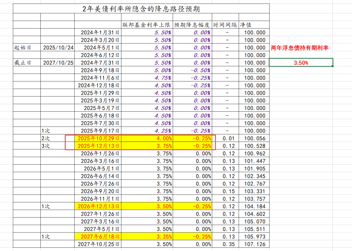Image resolution: width=352 pixels, height=251 pixels.
Task: Click the yellow 2025年10月29日 date cell
Action: tap(98, 138)
